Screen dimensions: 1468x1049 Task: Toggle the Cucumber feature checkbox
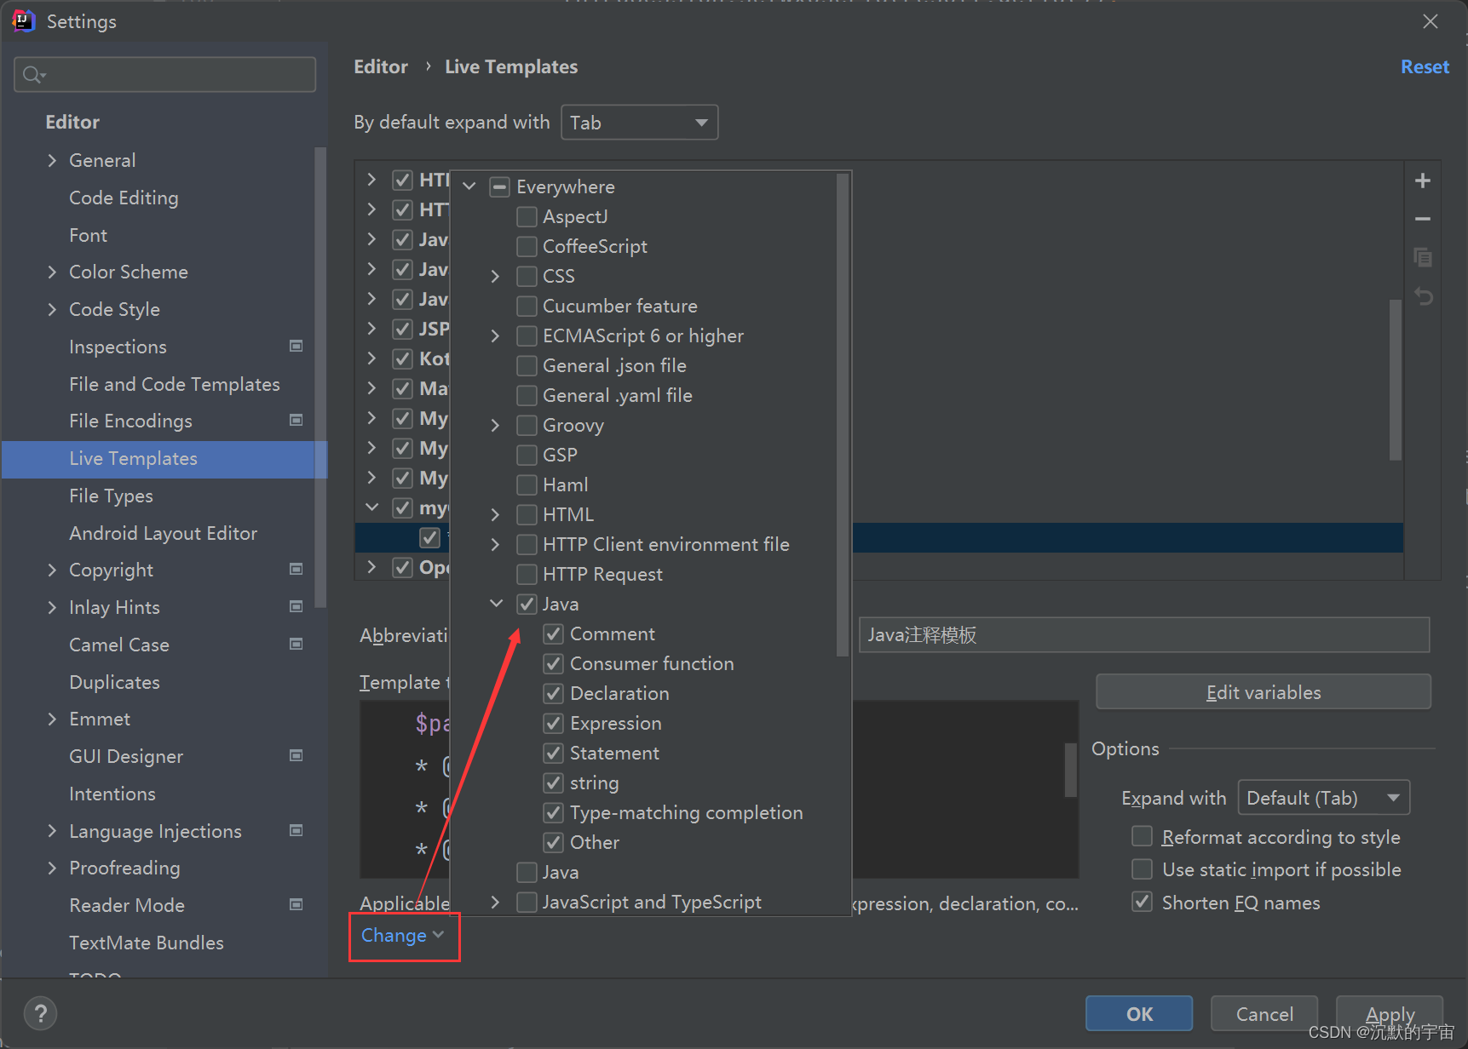pyautogui.click(x=527, y=306)
